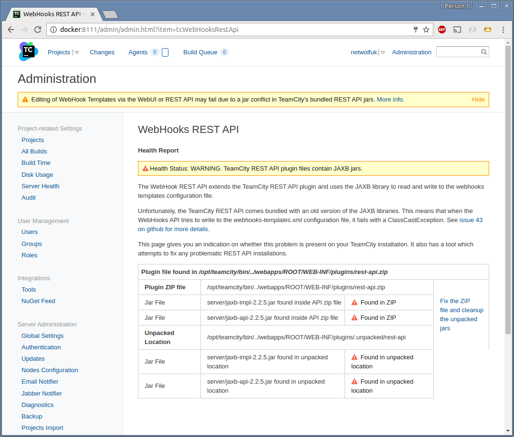Close the WebHooks REST API tab

(x=93, y=14)
